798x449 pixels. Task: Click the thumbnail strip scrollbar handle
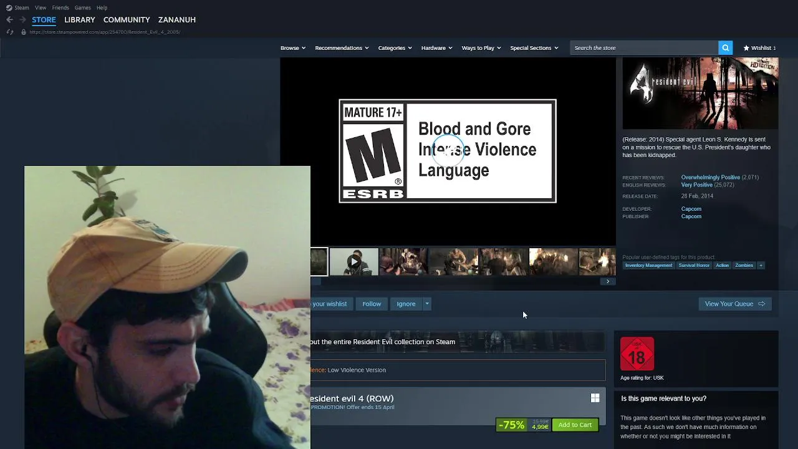pyautogui.click(x=315, y=281)
